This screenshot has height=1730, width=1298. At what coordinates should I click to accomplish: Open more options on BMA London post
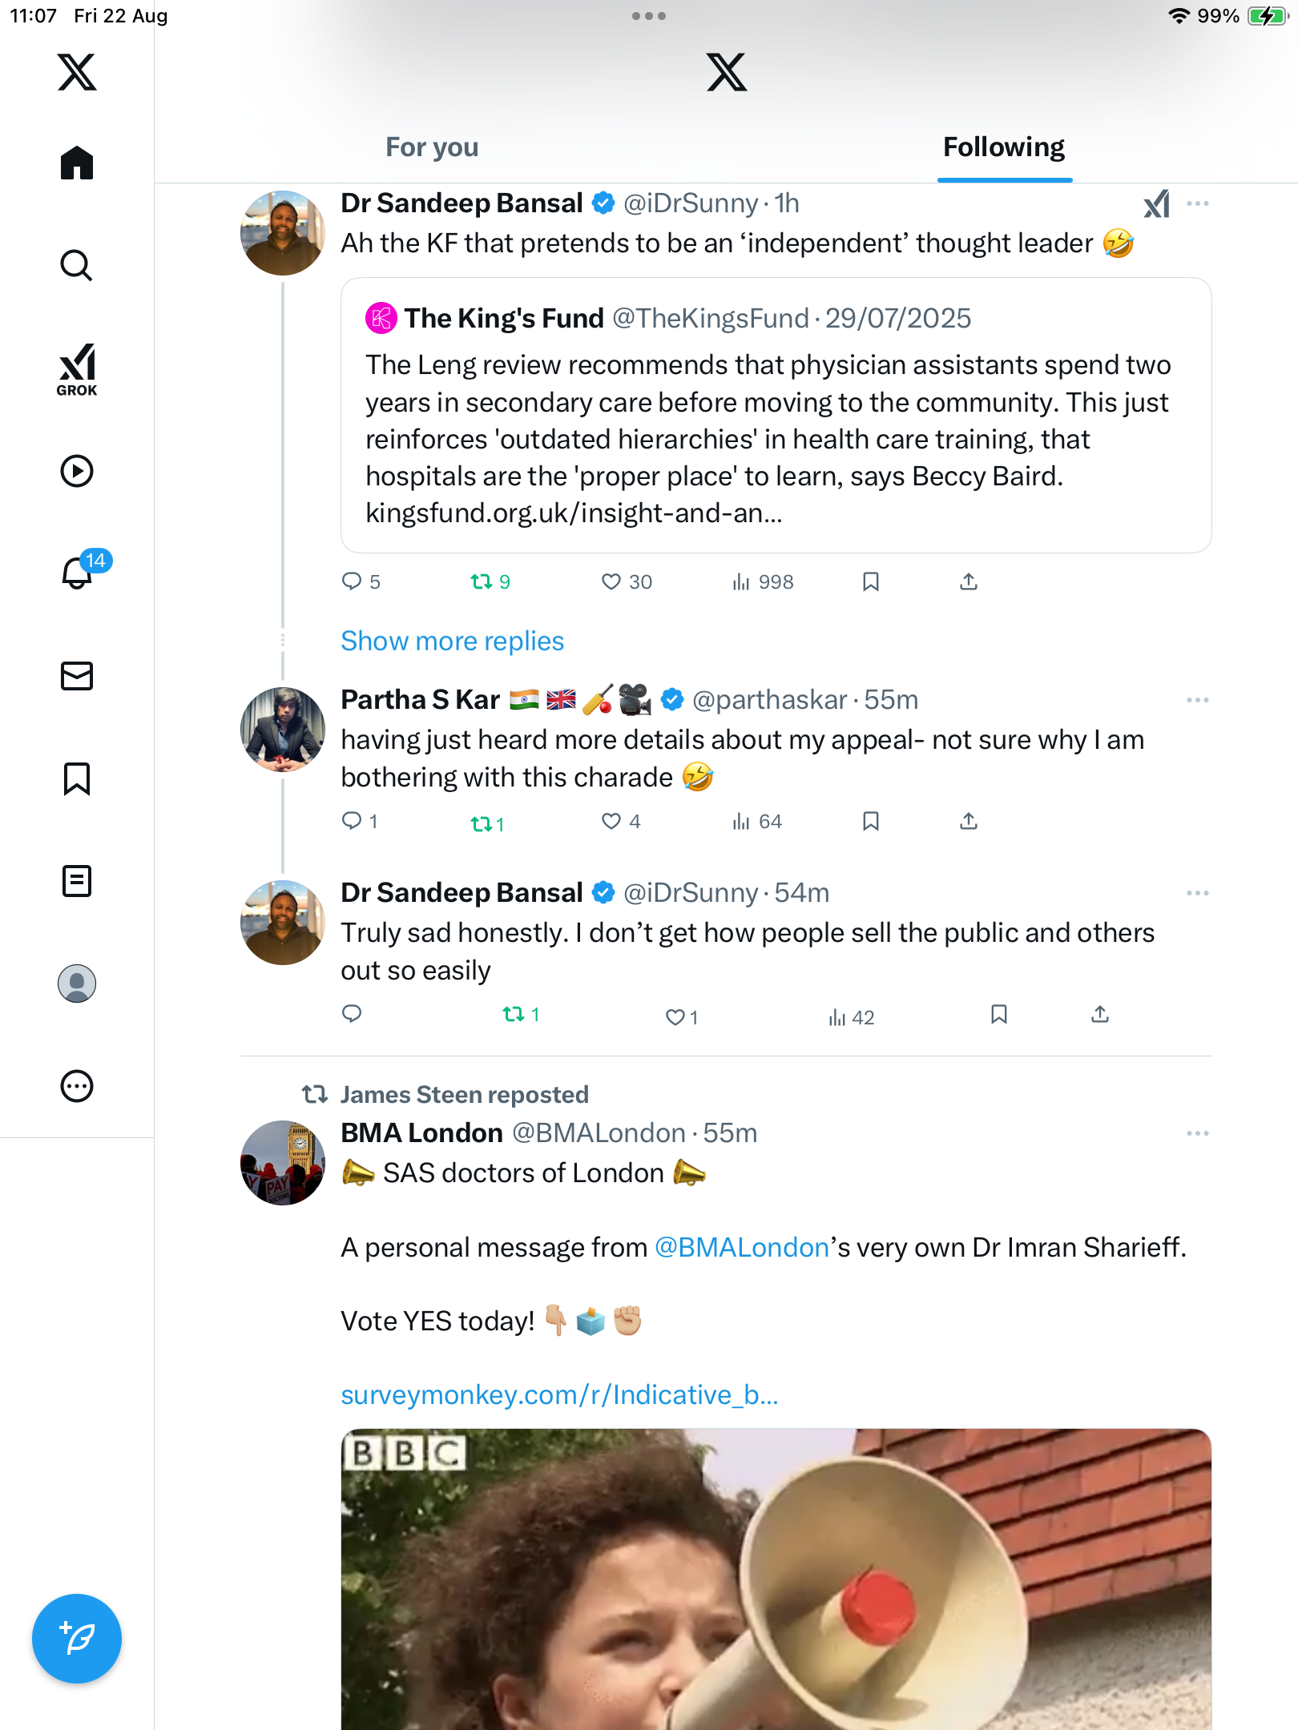(1197, 1133)
